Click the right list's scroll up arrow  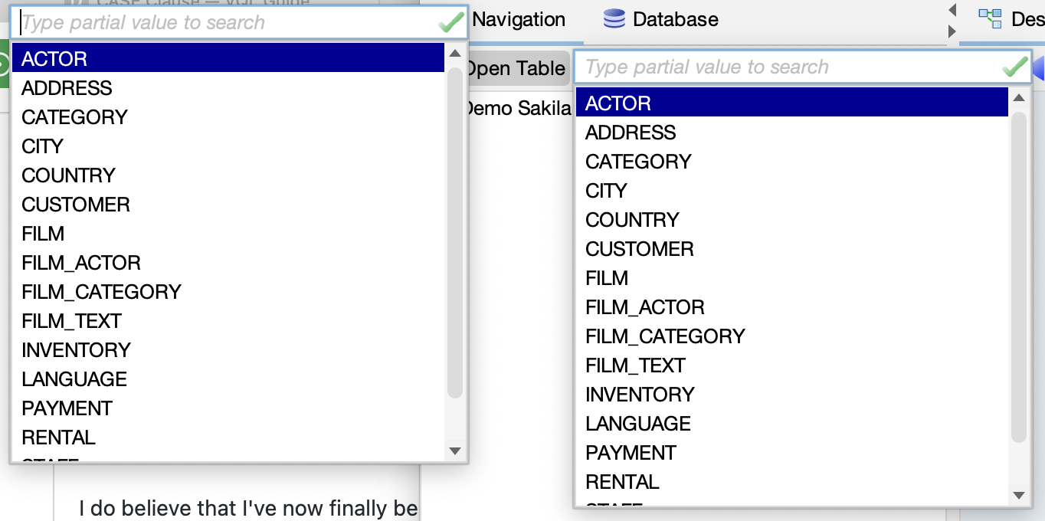pos(1019,97)
